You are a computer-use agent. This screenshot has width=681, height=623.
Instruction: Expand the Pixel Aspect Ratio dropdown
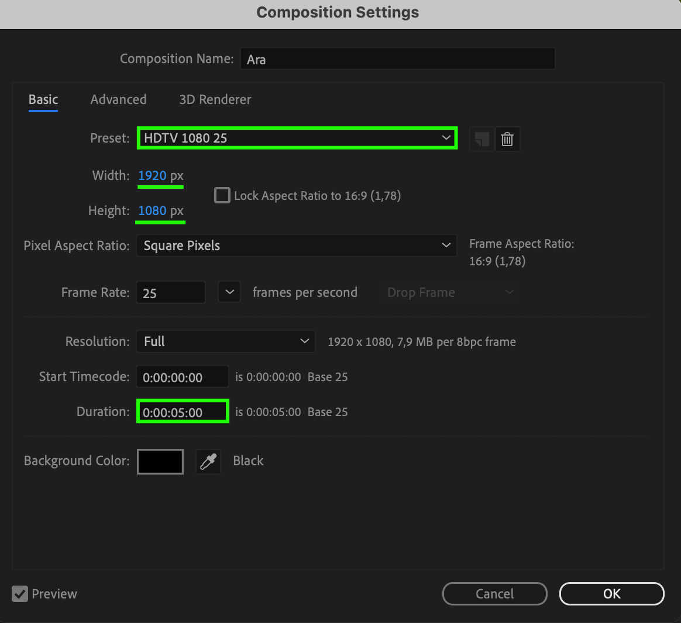click(x=296, y=245)
